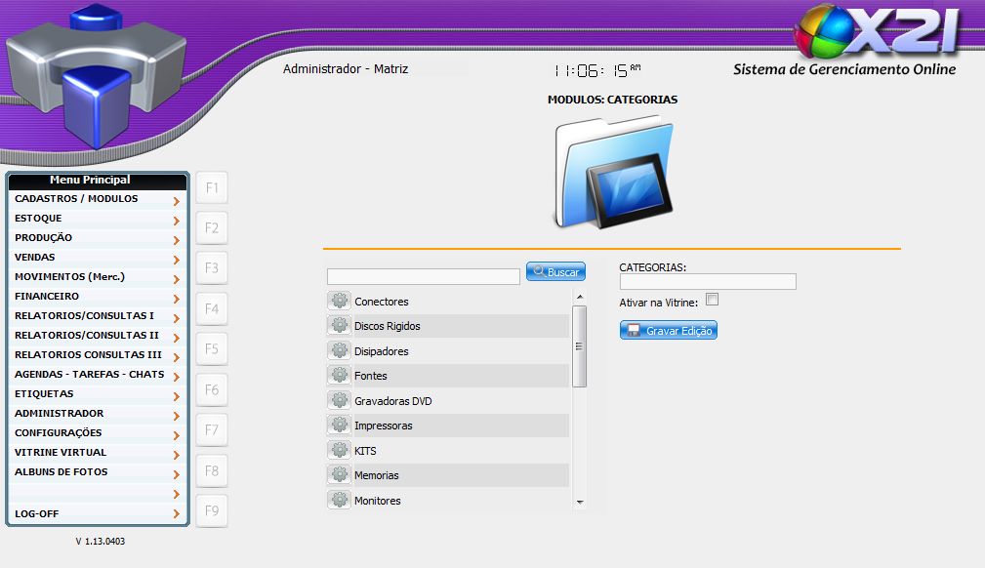
Task: Expand the FINANCEIRO submenu arrow
Action: pyautogui.click(x=176, y=299)
